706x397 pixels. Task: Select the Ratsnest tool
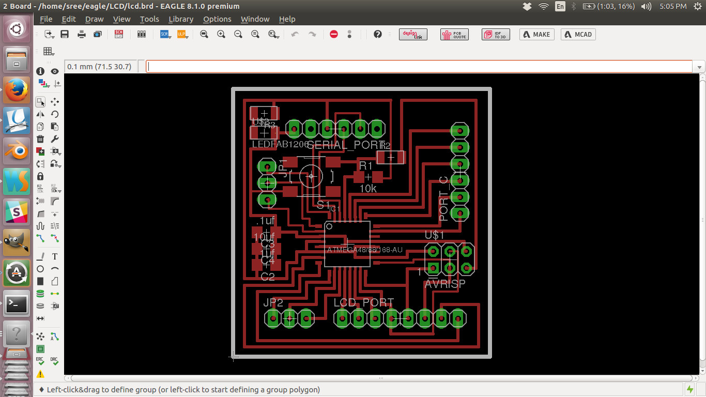tap(40, 337)
